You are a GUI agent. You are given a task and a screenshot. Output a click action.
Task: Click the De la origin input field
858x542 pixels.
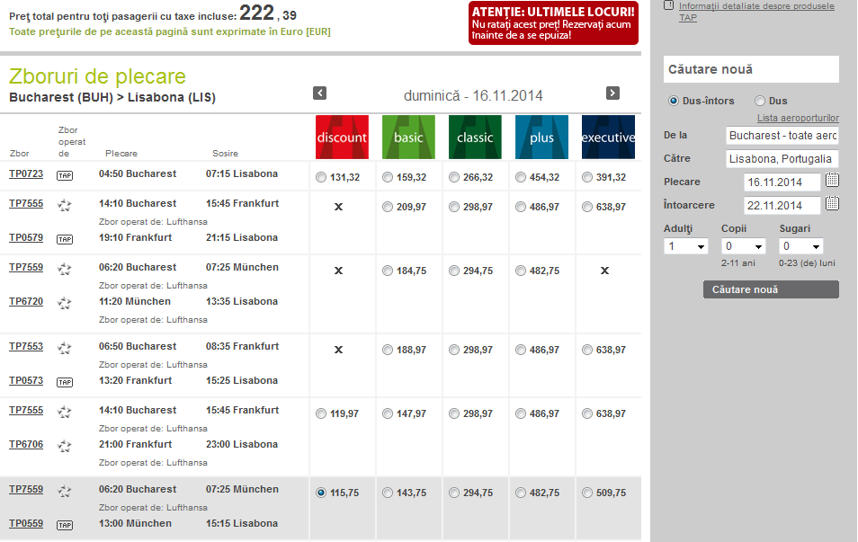tap(782, 135)
